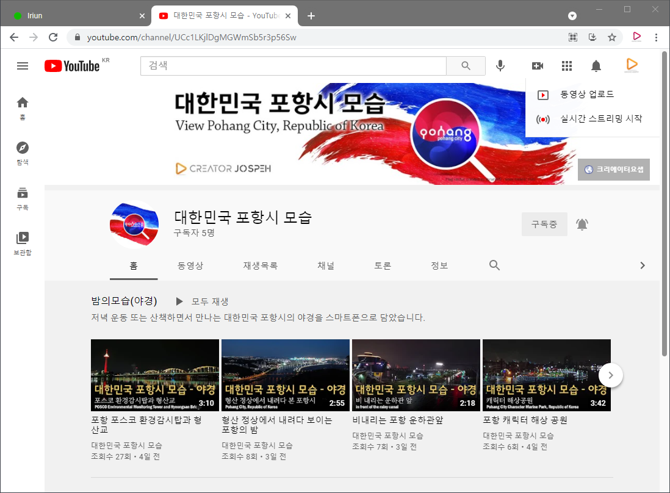The width and height of the screenshot is (670, 493).
Task: Open the notifications bell in header
Action: tap(596, 66)
